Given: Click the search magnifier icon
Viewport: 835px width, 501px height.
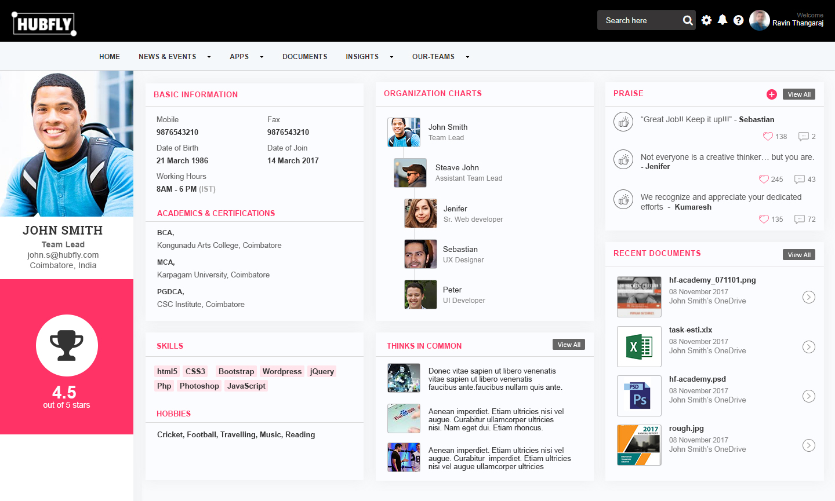Looking at the screenshot, I should pos(688,20).
